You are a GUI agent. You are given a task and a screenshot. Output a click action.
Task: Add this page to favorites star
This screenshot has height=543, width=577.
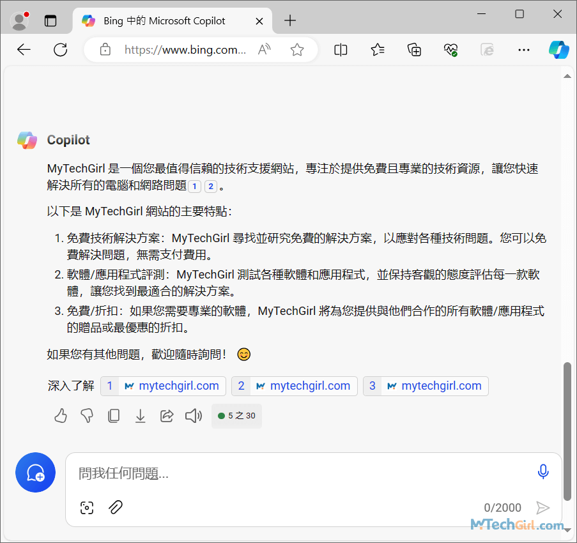pos(297,49)
